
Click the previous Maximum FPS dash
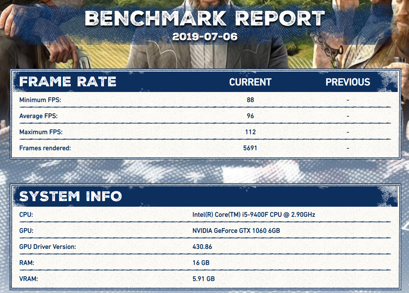(x=348, y=132)
